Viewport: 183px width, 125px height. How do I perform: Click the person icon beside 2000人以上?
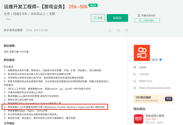click(x=135, y=81)
